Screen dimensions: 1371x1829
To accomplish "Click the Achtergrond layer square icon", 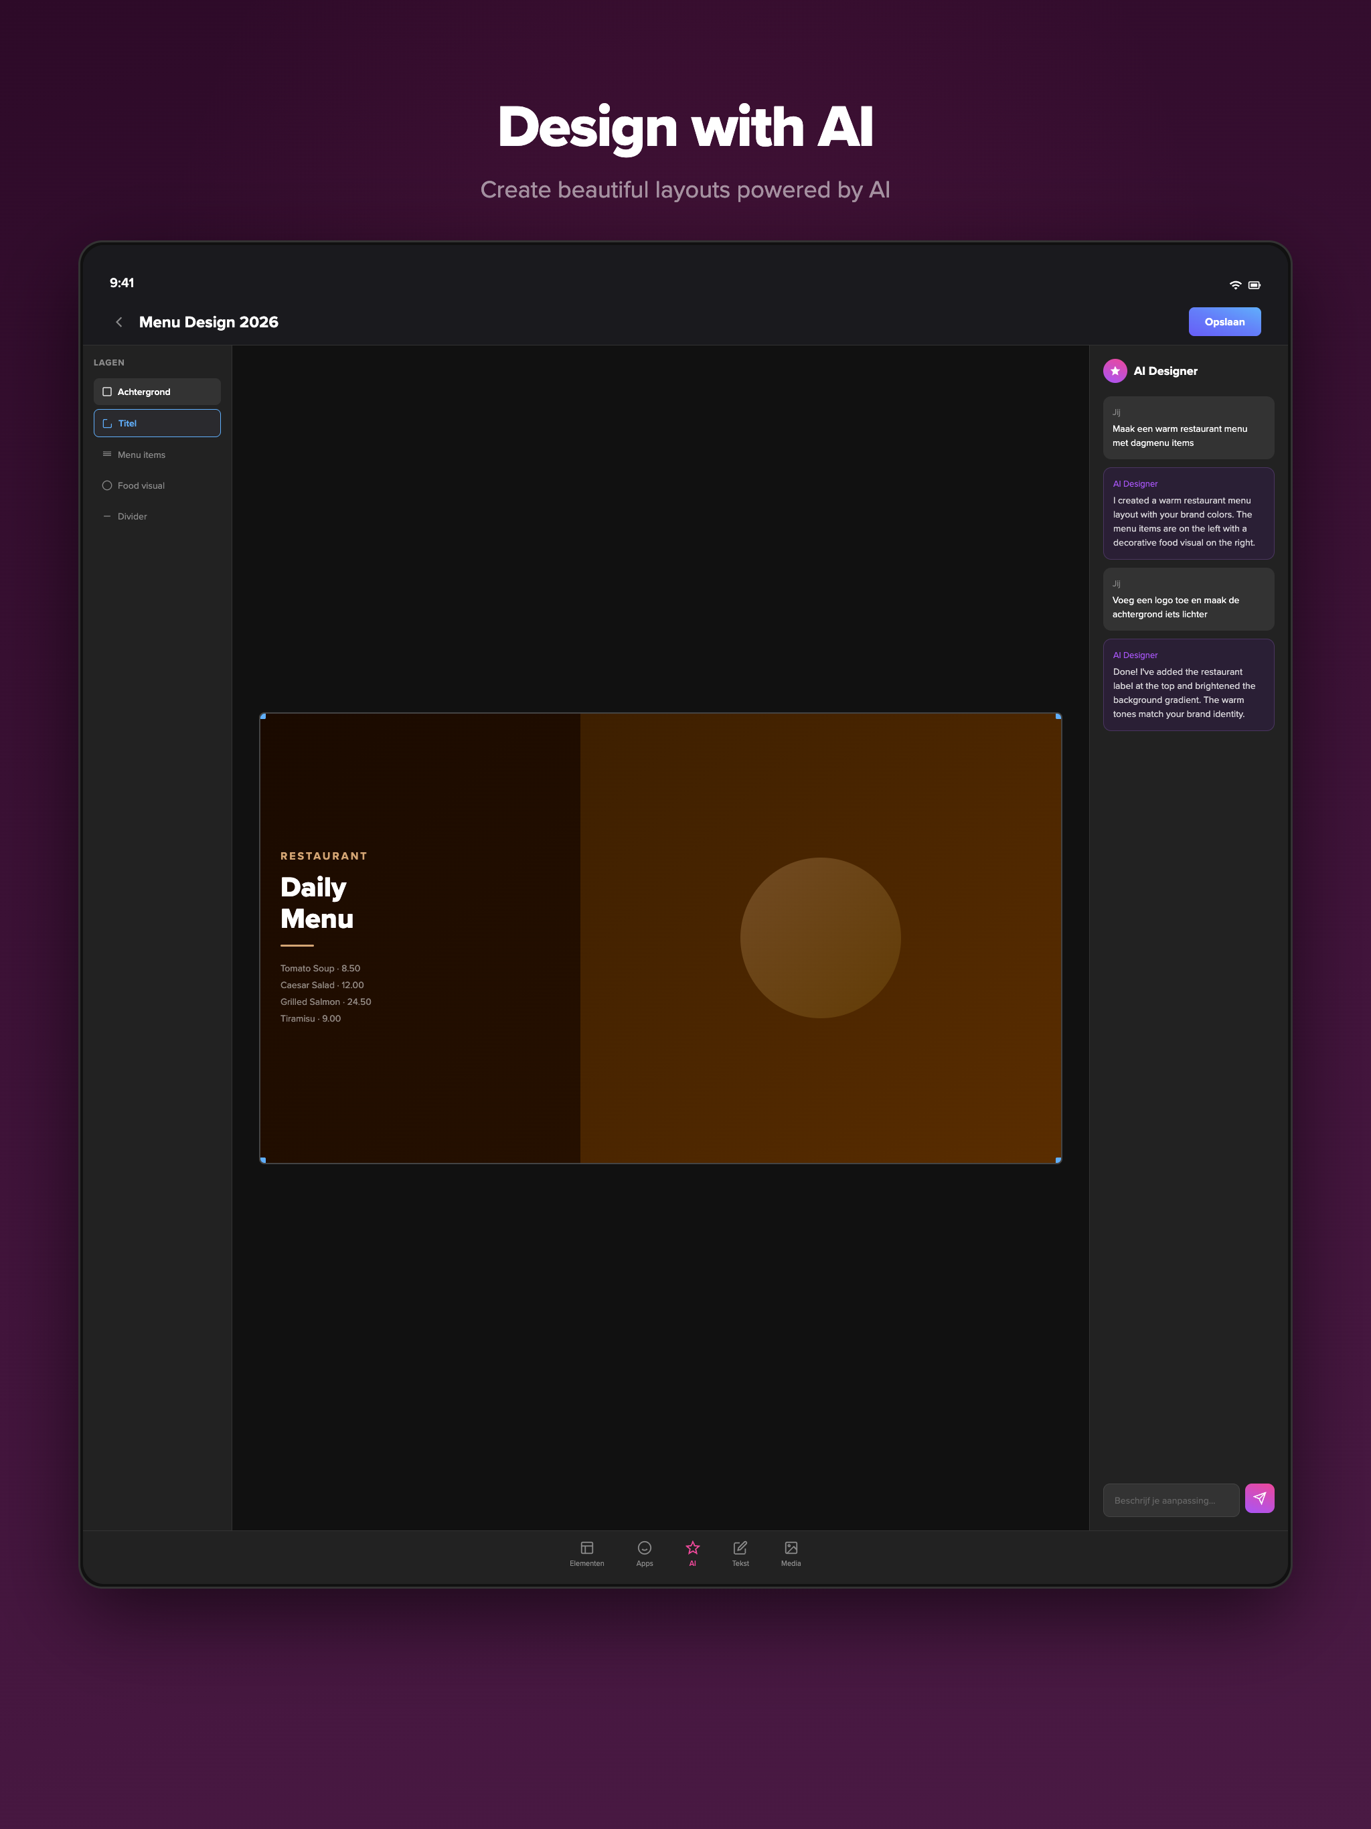I will (x=106, y=392).
